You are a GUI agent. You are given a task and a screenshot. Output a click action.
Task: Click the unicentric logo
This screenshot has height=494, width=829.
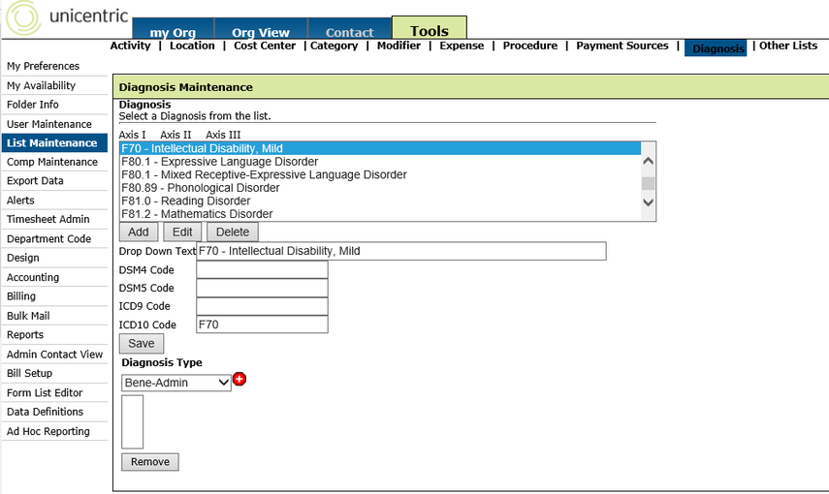67,16
